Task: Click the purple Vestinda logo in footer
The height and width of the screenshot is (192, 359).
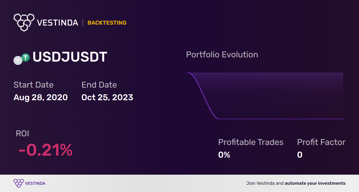Action: (x=19, y=183)
